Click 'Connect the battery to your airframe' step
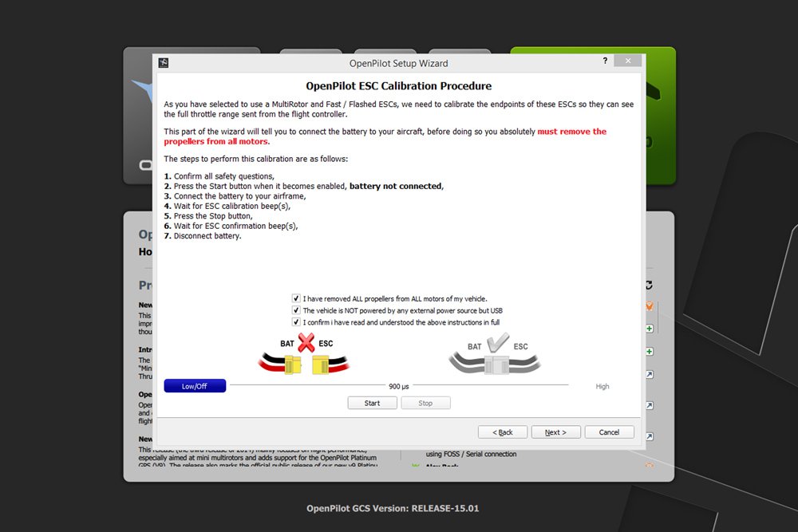The width and height of the screenshot is (798, 532). (x=239, y=196)
